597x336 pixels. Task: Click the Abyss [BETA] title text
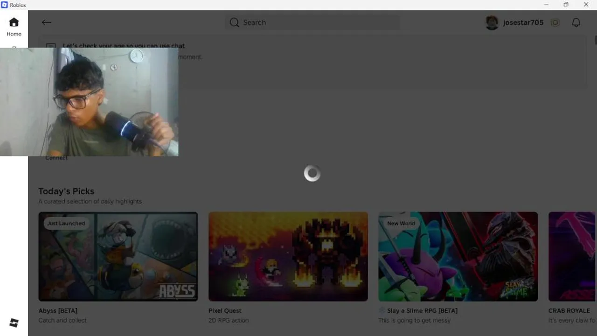click(x=58, y=311)
